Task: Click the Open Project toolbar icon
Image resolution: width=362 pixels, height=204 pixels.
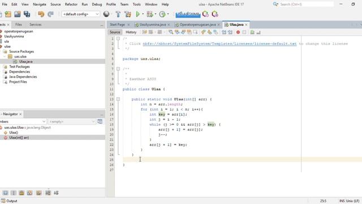Action: coord(18,14)
